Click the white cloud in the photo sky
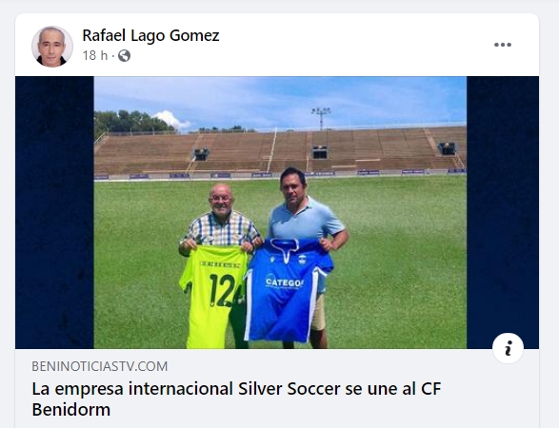The height and width of the screenshot is (428, 559). coord(170,119)
